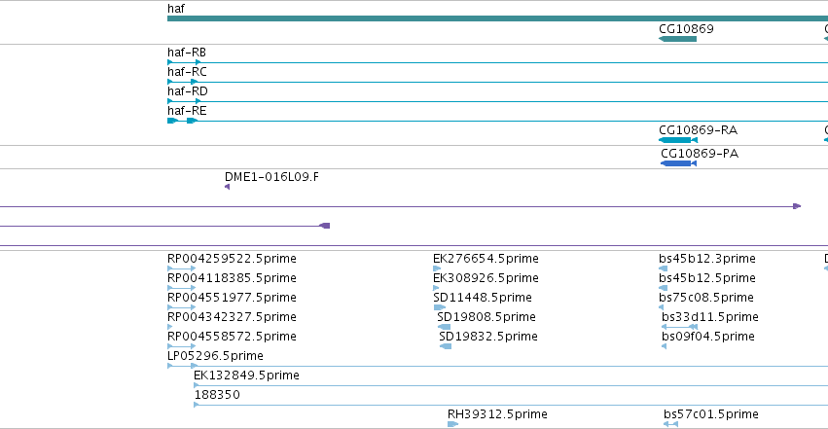
Task: Click EK308926.5prime label
Action: click(486, 278)
